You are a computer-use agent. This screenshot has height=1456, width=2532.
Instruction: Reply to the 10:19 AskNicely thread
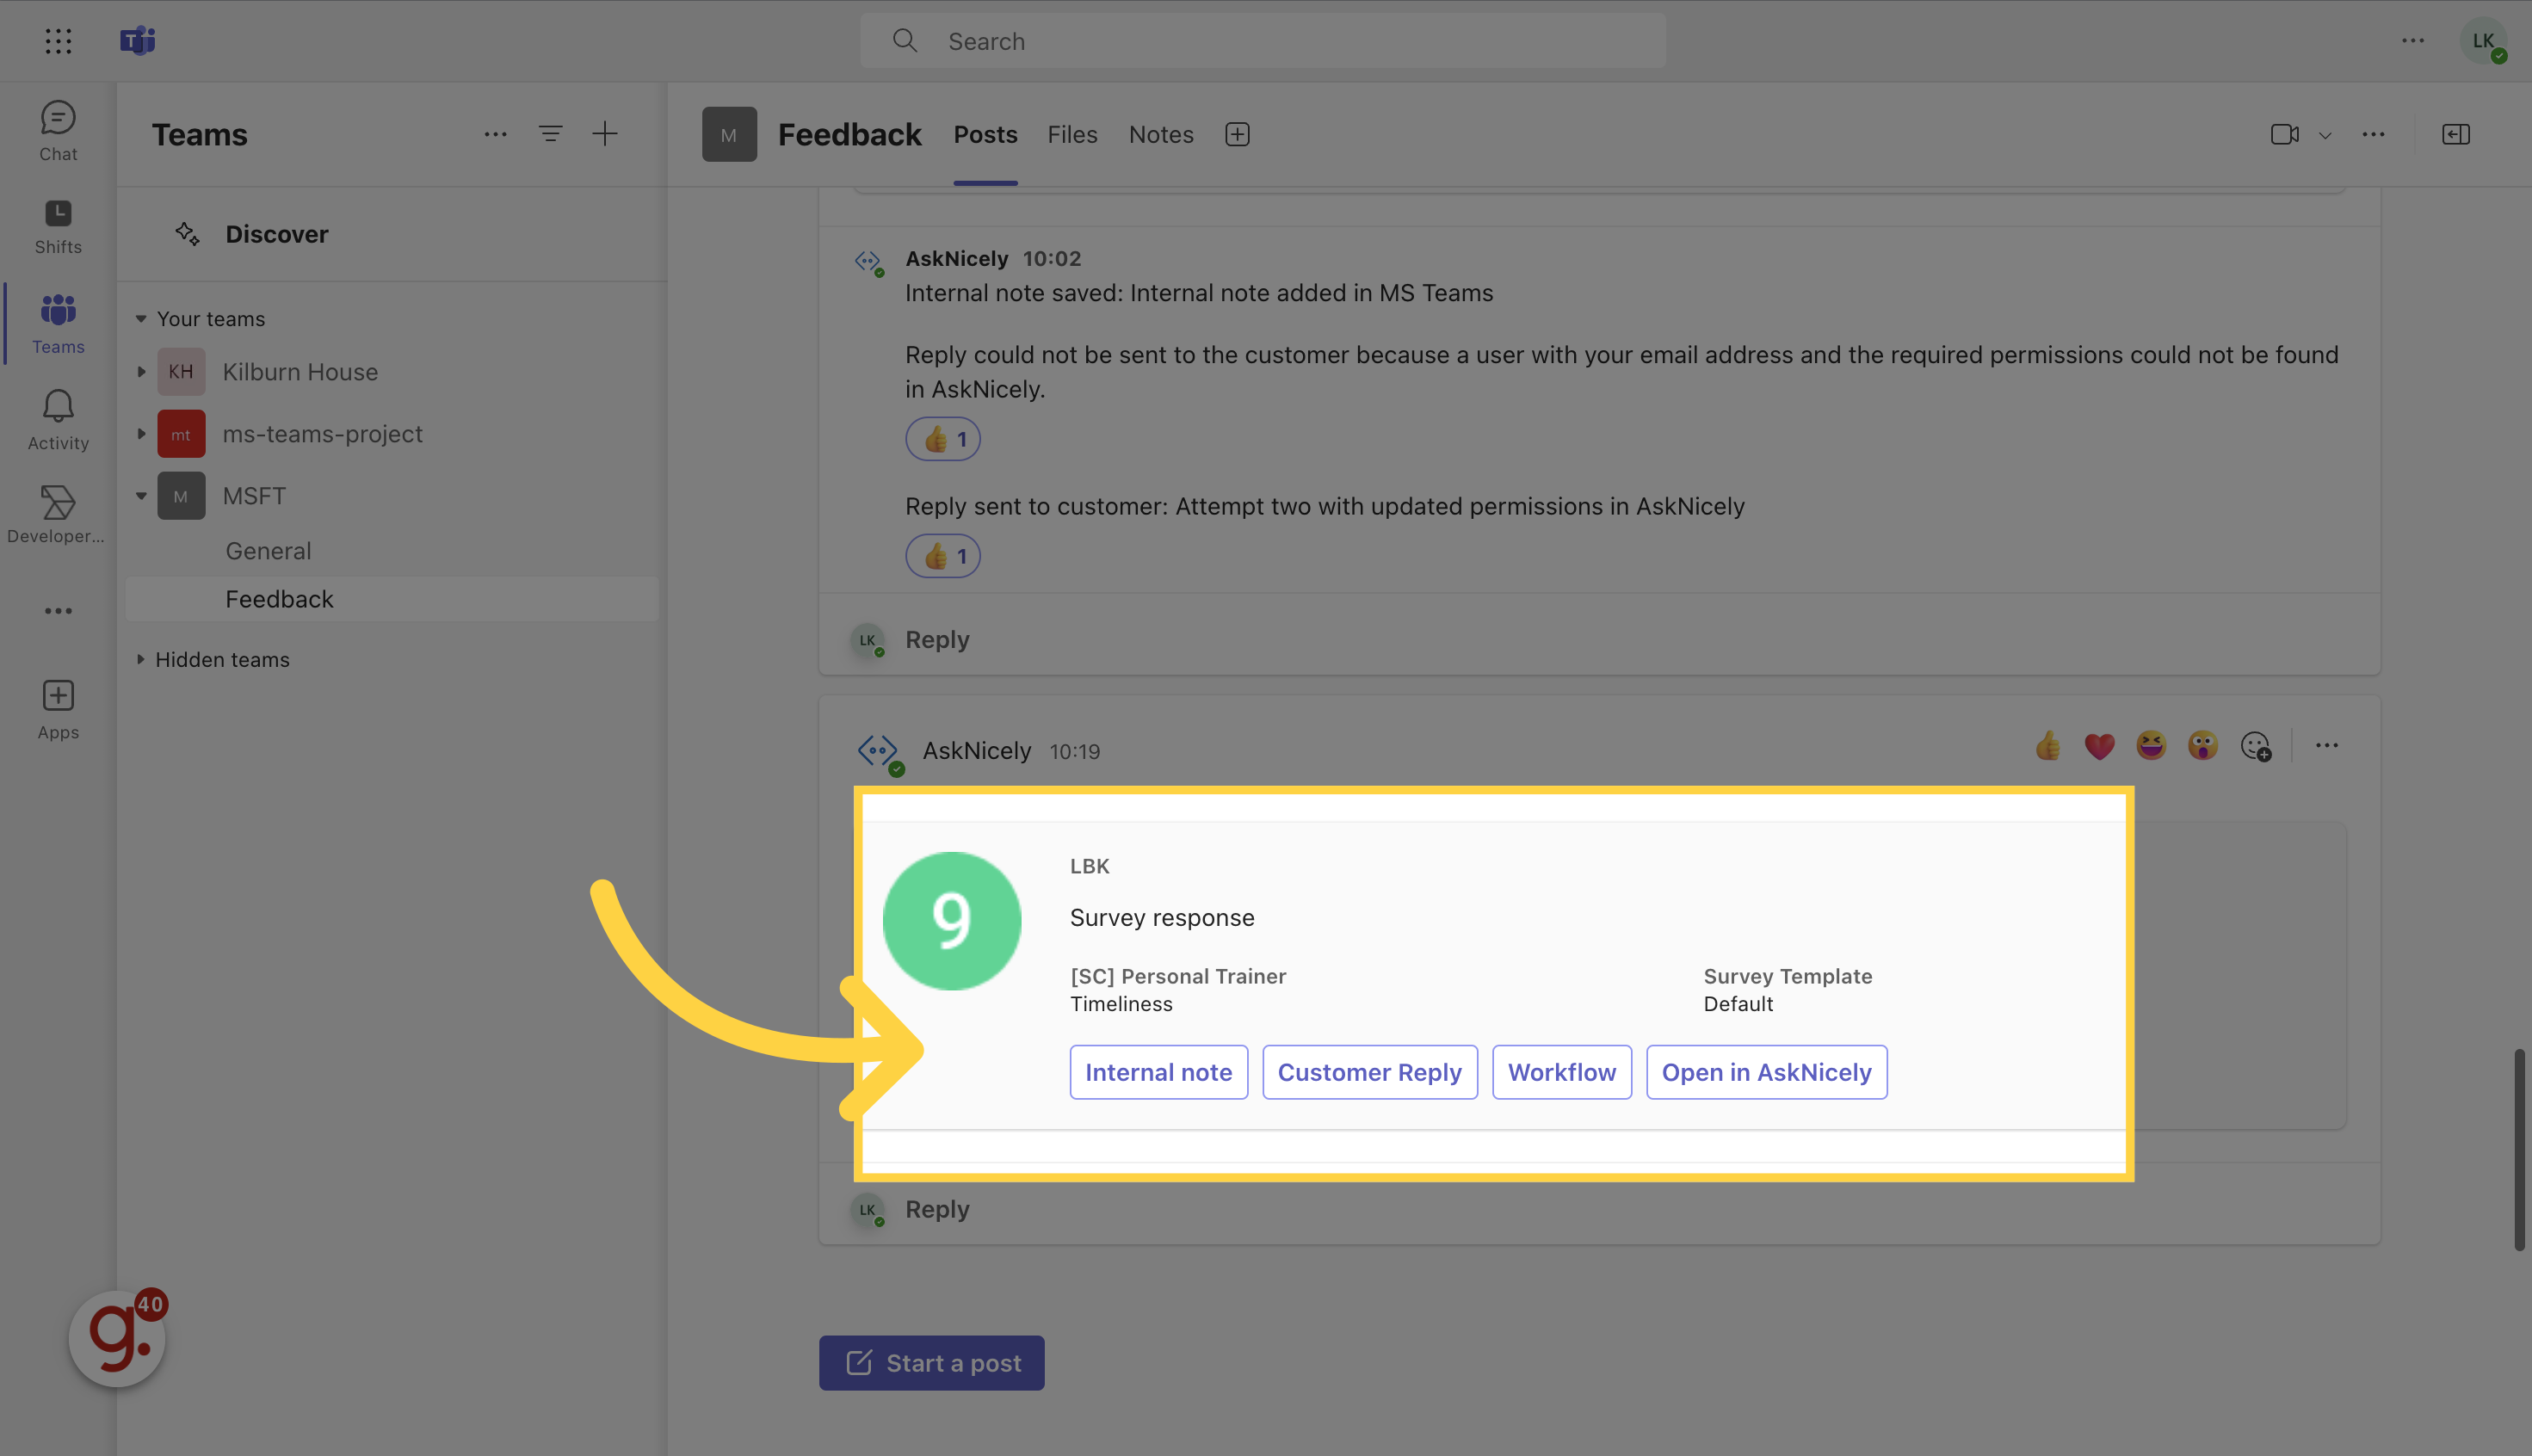[x=937, y=1209]
